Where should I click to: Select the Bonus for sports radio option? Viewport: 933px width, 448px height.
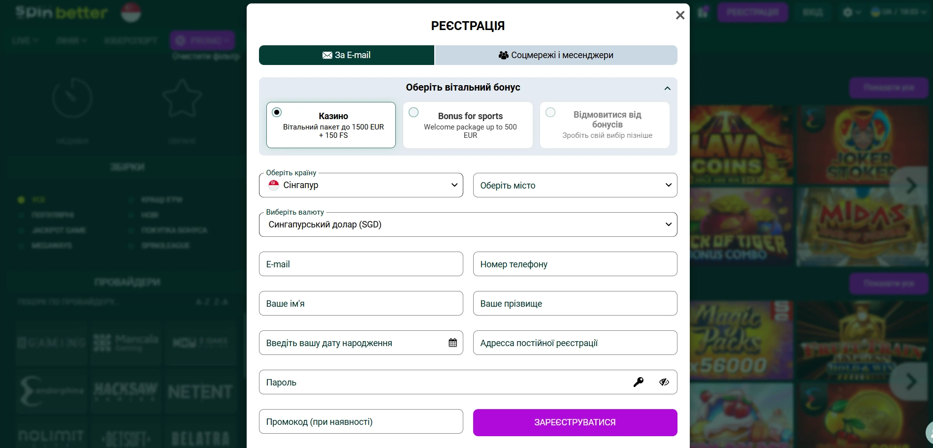point(414,112)
